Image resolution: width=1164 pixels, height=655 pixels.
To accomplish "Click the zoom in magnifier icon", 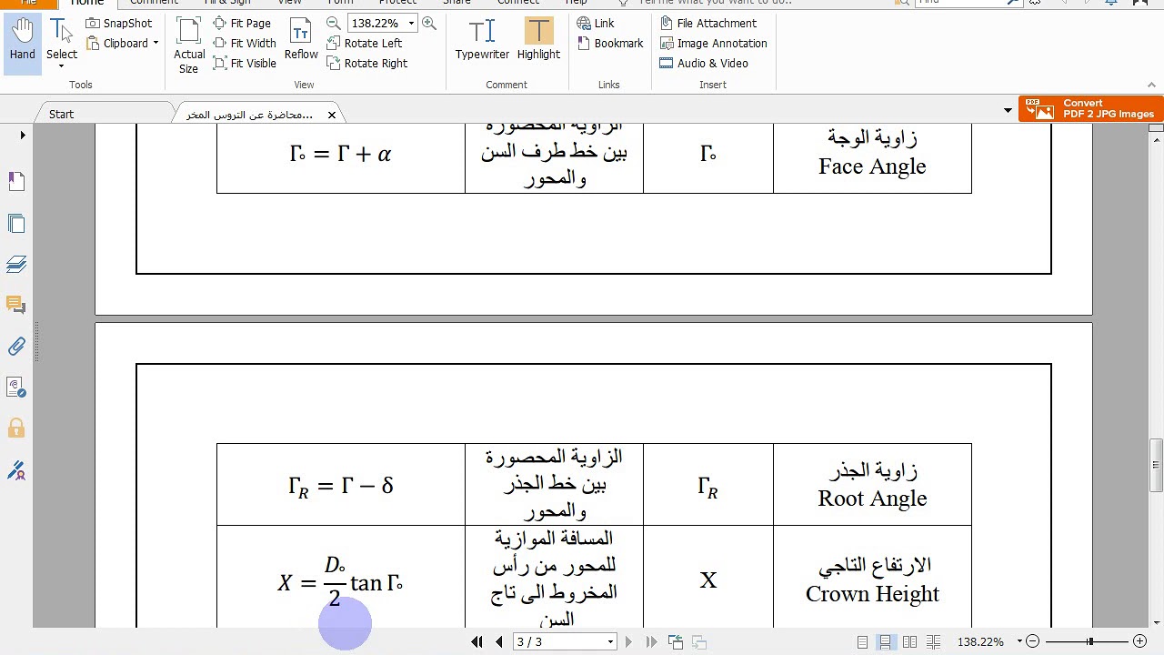I will 429,23.
